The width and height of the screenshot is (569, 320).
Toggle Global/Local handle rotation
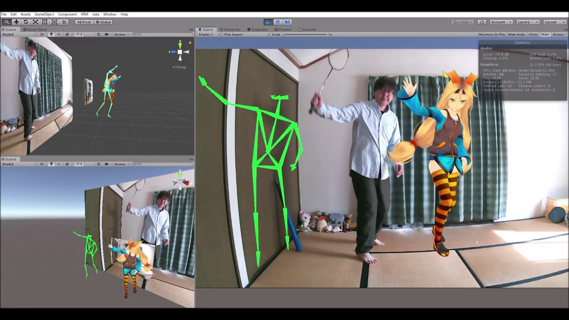[x=103, y=22]
